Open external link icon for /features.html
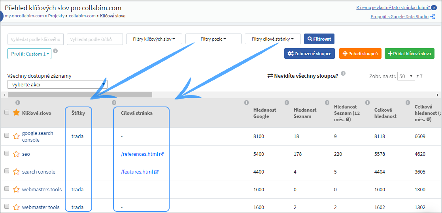This screenshot has width=442, height=213. click(157, 172)
